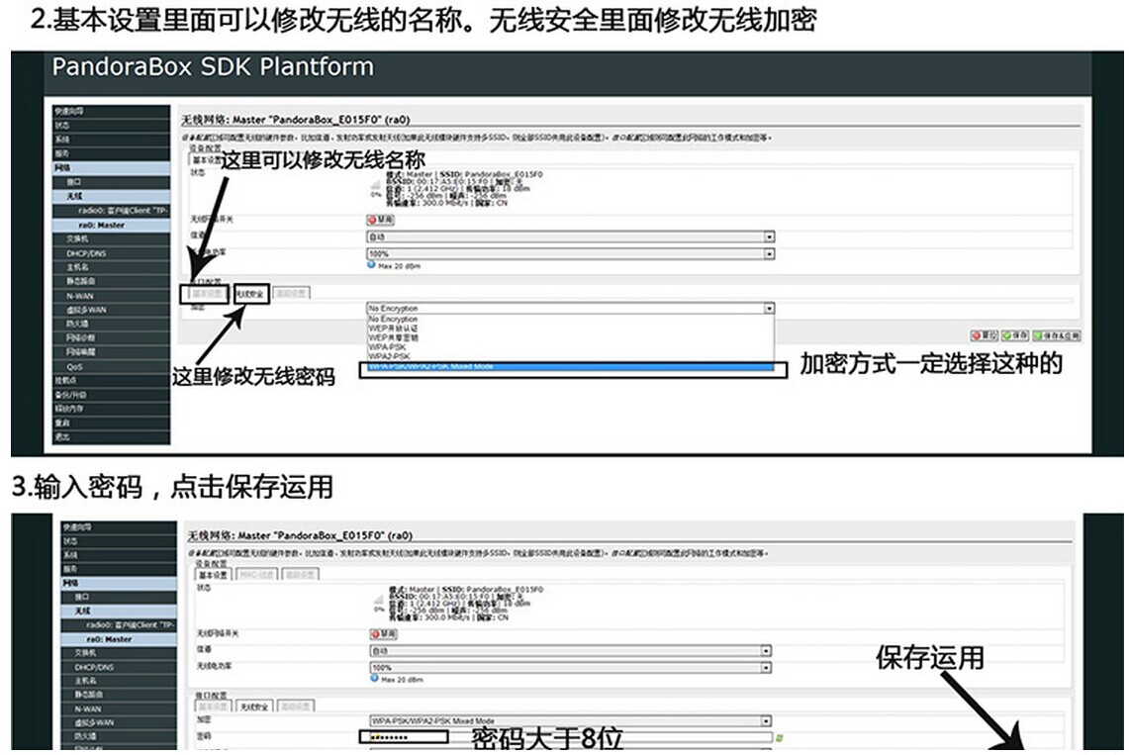Open 交换机 in step 2 sidebar
Viewport: 1129px width, 755px height.
click(x=111, y=238)
